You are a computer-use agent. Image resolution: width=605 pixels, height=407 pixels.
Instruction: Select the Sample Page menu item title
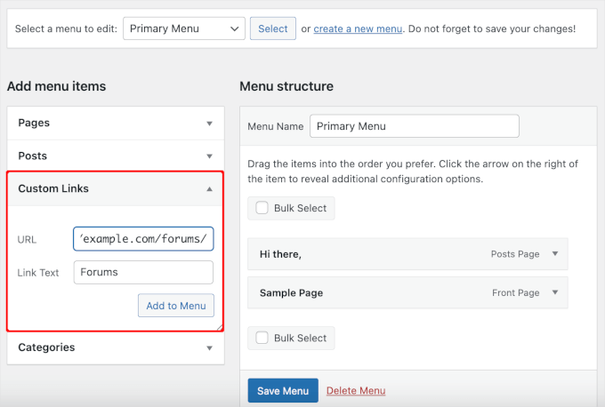click(291, 293)
